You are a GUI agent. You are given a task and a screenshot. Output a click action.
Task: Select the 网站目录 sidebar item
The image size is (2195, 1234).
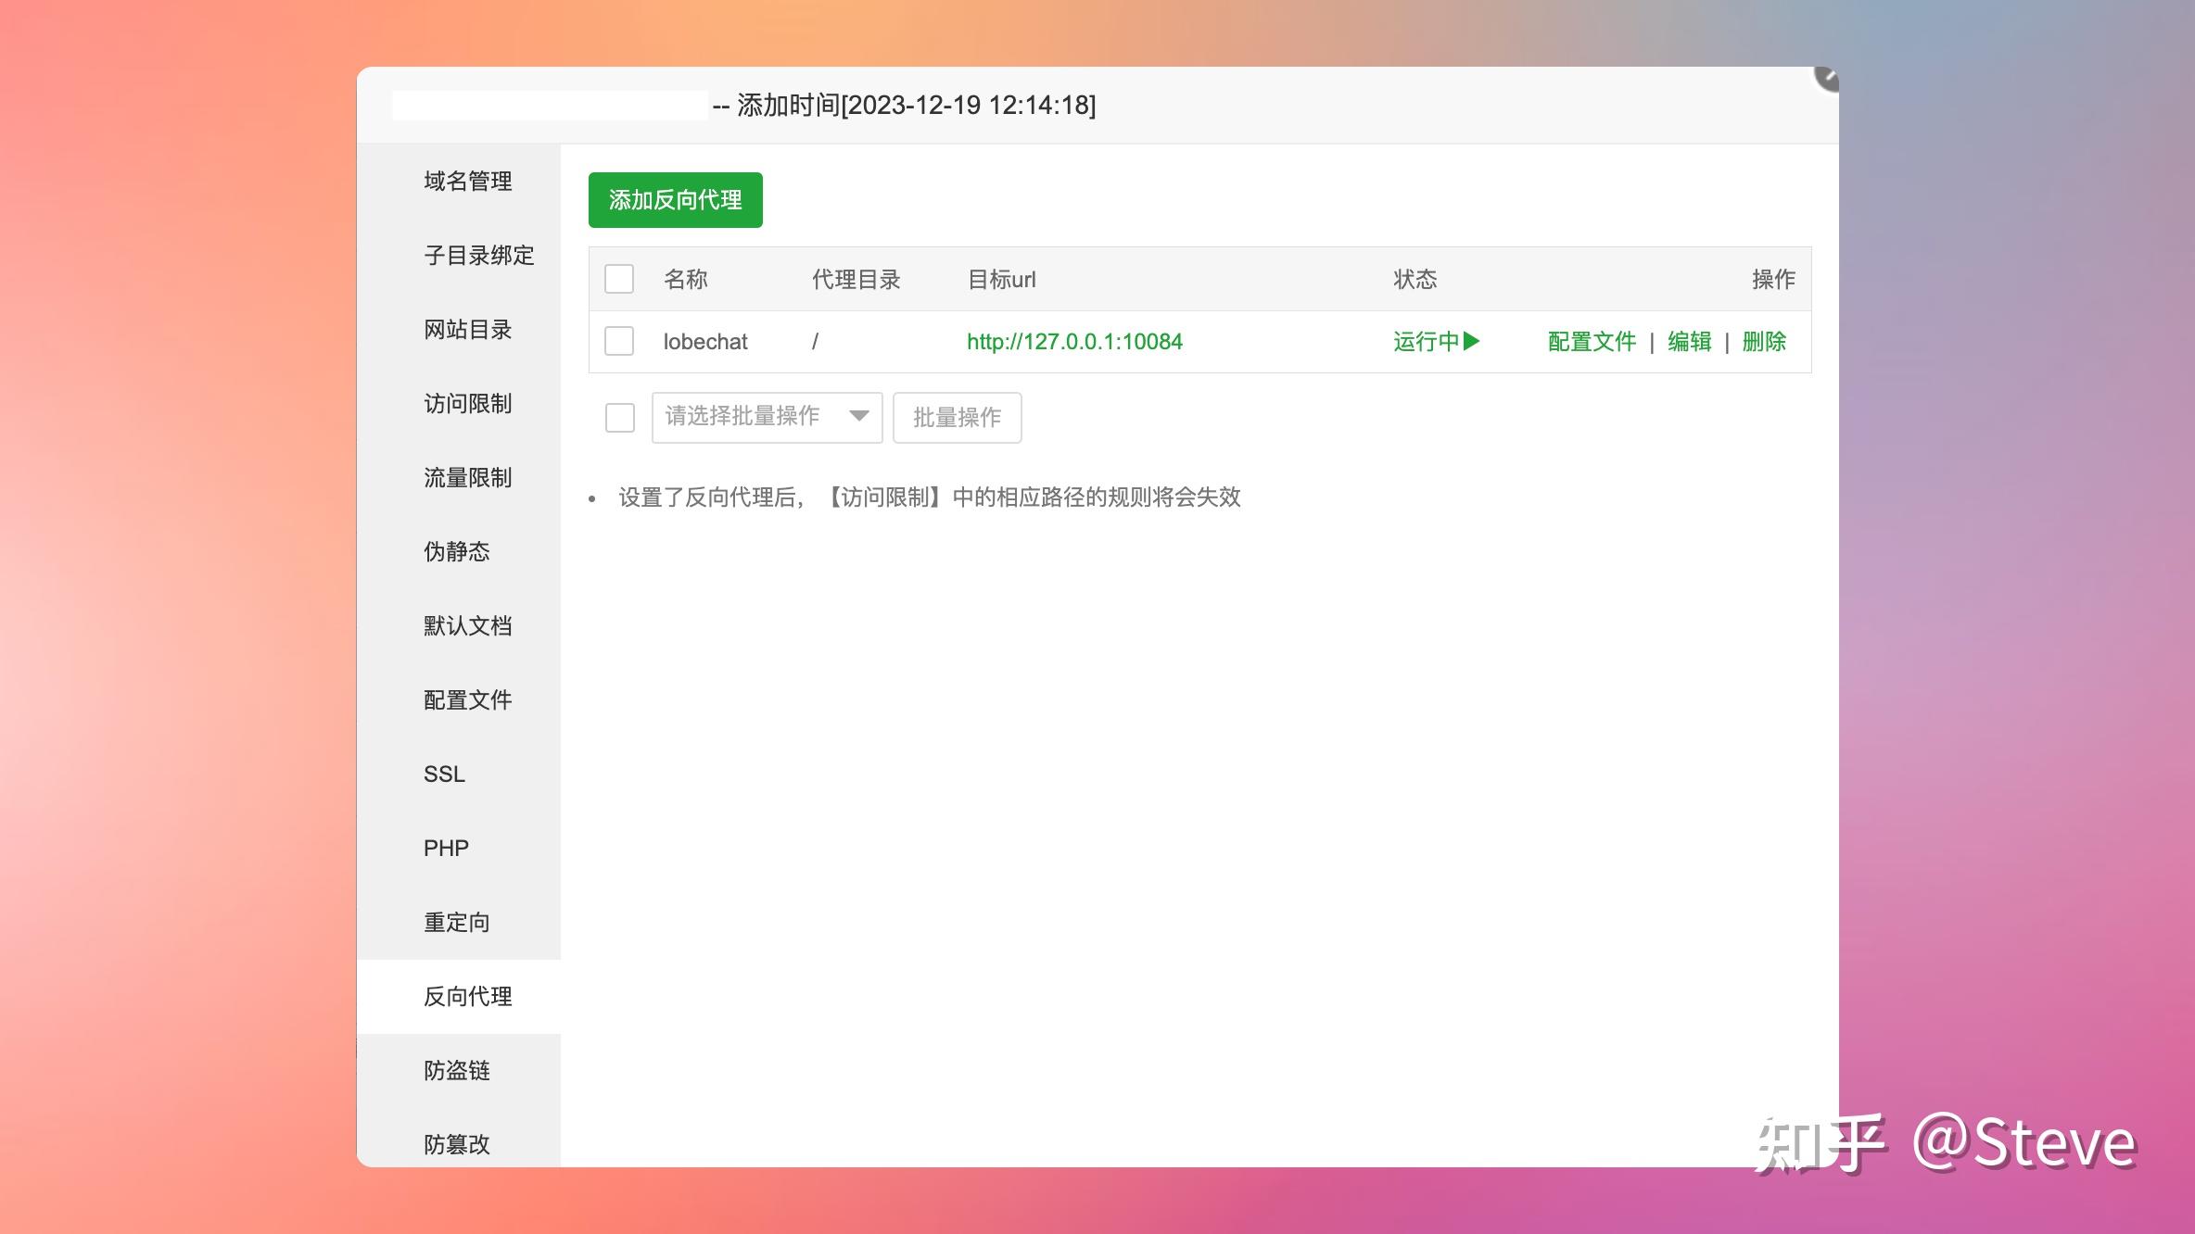tap(466, 330)
